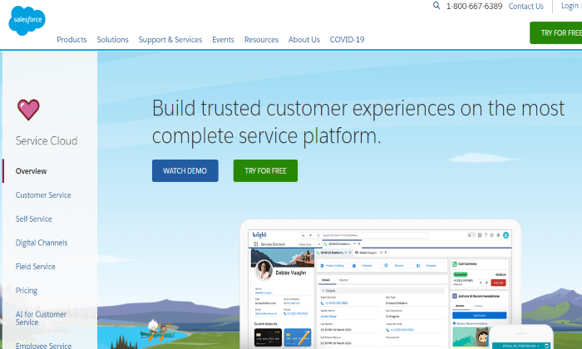The width and height of the screenshot is (582, 349).
Task: Select Overview in the sidebar
Action: click(x=32, y=171)
